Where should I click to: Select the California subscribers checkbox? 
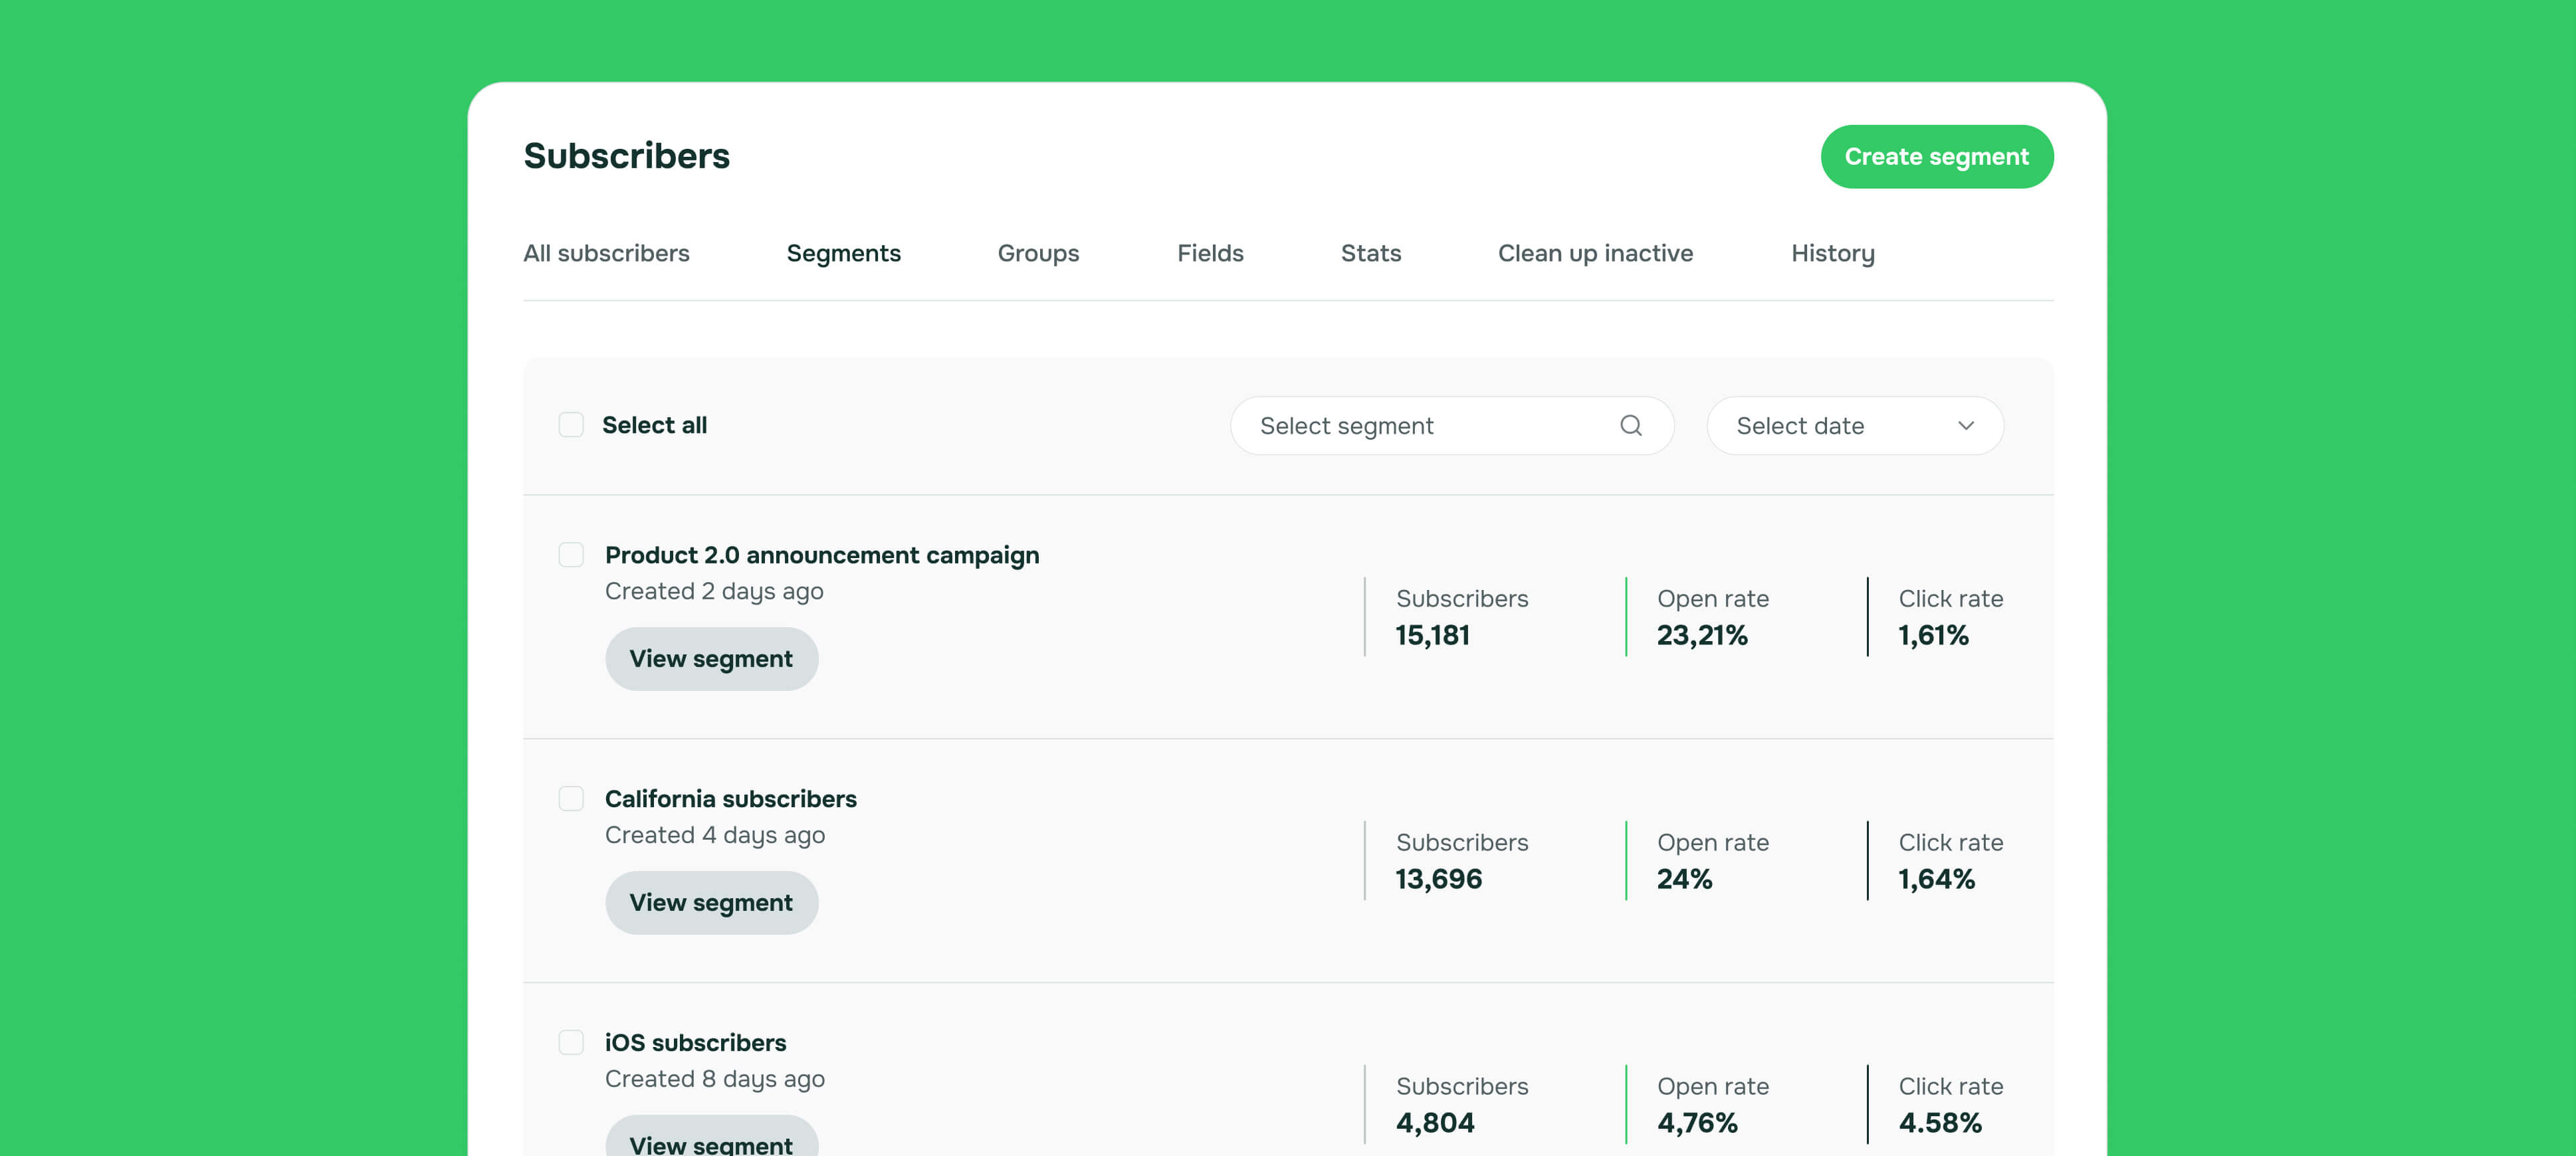click(x=571, y=798)
